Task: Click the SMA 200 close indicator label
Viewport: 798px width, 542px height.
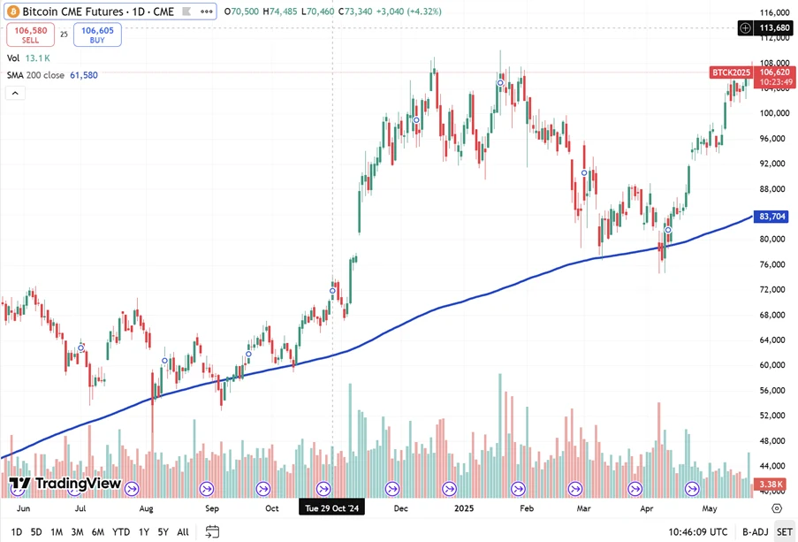Action: (35, 75)
